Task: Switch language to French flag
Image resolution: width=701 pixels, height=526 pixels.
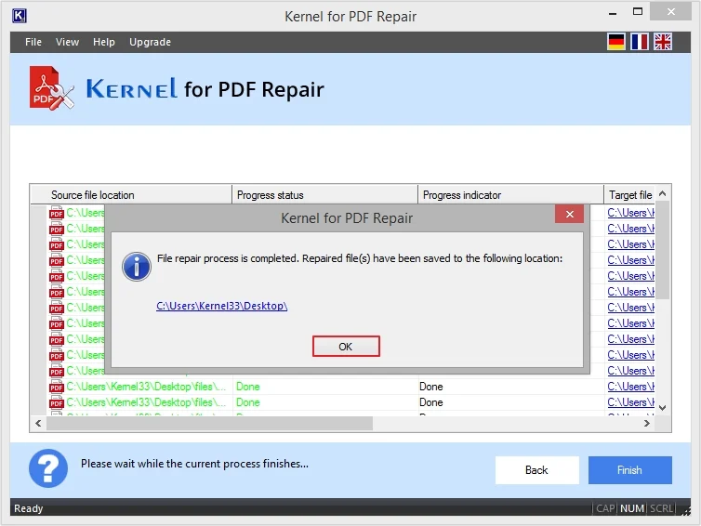Action: [x=640, y=42]
